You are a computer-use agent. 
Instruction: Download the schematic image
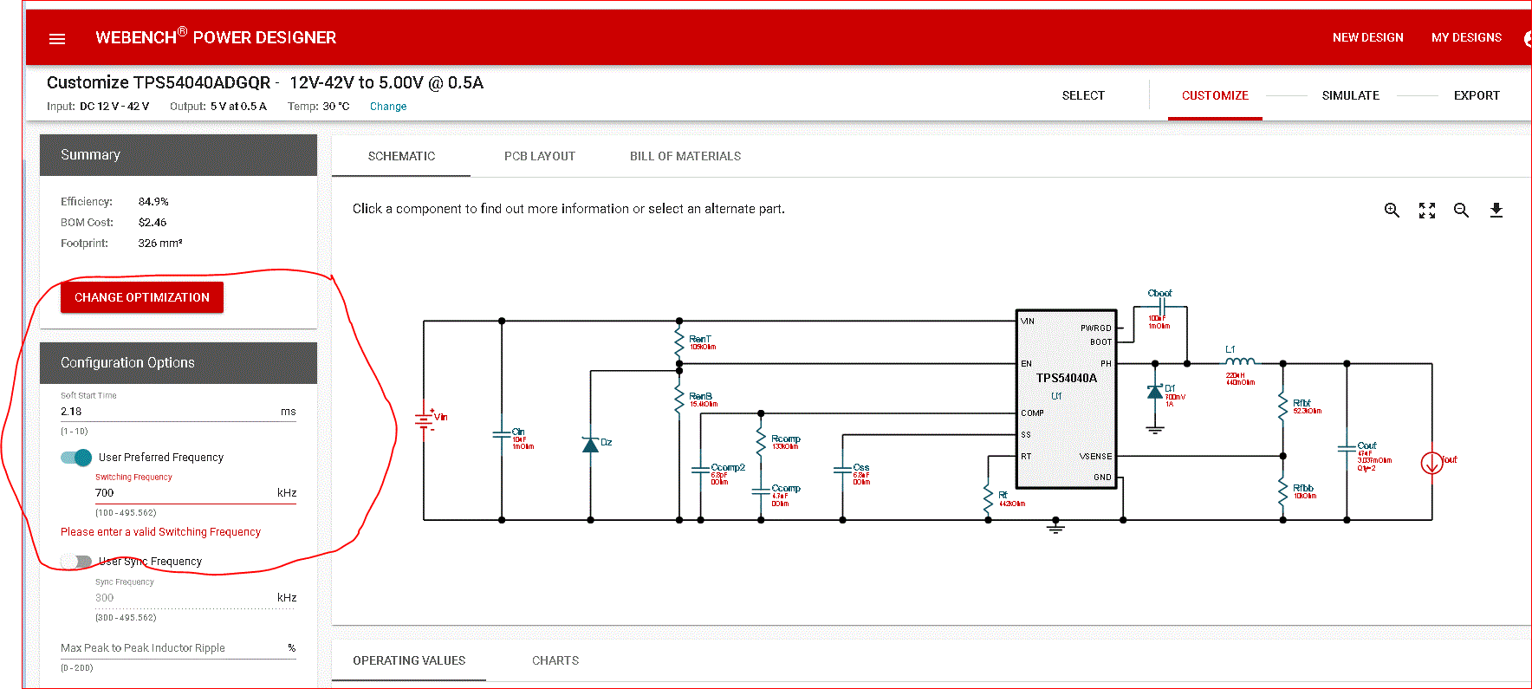click(1496, 210)
